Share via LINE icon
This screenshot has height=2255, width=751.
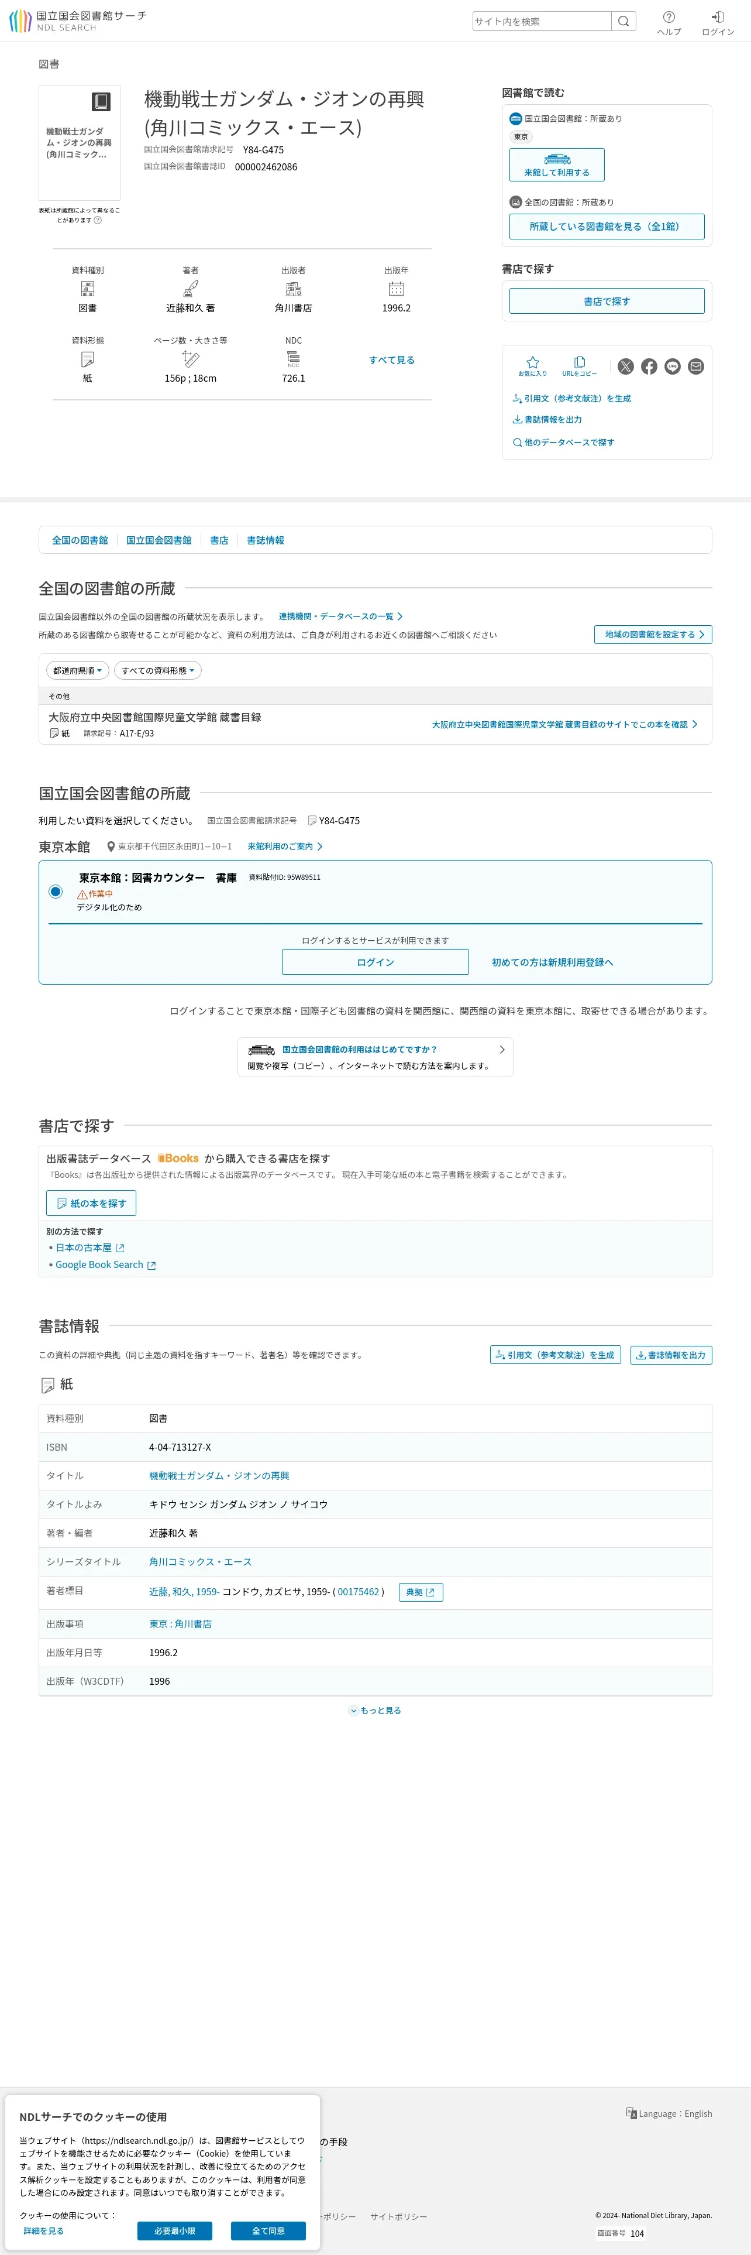tap(672, 366)
